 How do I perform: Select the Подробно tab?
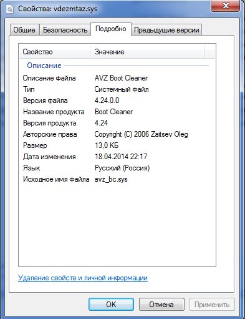coord(111,29)
